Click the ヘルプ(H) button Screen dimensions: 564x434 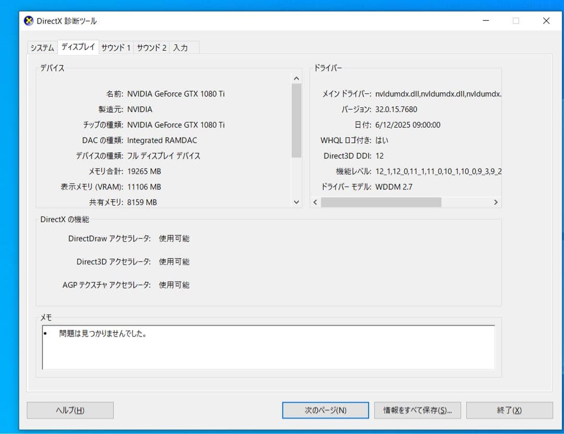pos(69,410)
